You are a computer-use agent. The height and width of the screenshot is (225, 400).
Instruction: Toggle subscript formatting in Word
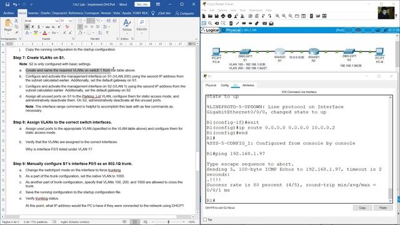(x=53, y=27)
